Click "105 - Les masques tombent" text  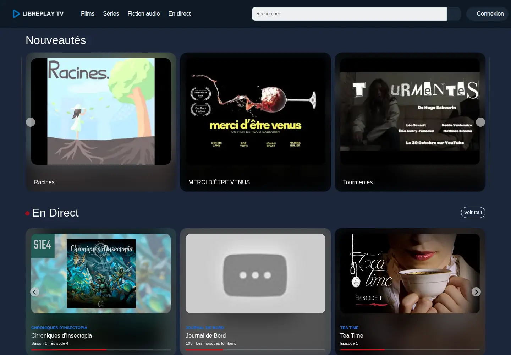point(211,343)
